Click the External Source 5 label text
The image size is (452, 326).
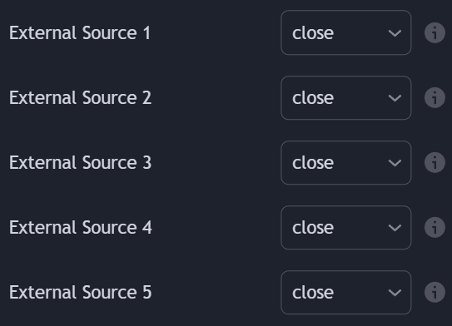80,292
